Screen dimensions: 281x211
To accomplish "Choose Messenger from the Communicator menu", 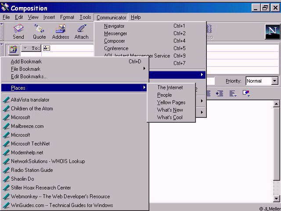I will click(x=150, y=33).
